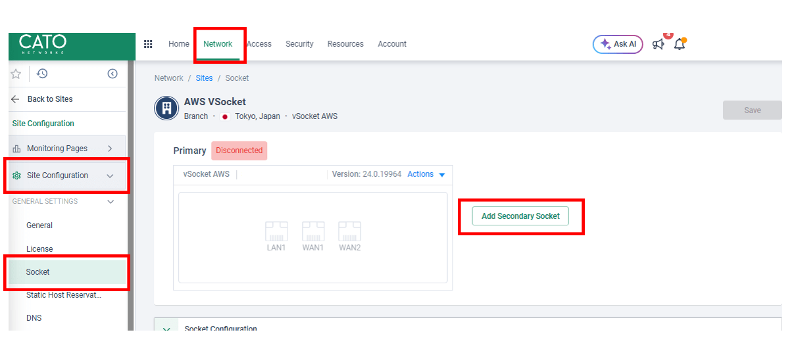Click the WAN2 port icon
The width and height of the screenshot is (794, 349).
pyautogui.click(x=349, y=232)
